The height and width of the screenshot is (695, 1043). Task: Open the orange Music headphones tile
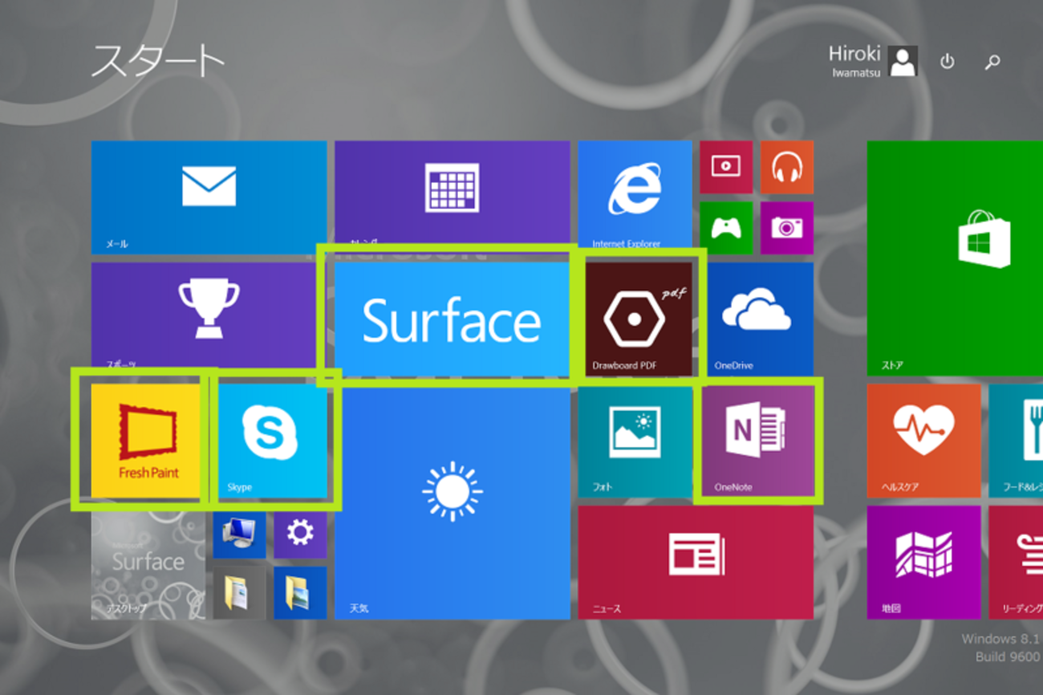click(787, 167)
